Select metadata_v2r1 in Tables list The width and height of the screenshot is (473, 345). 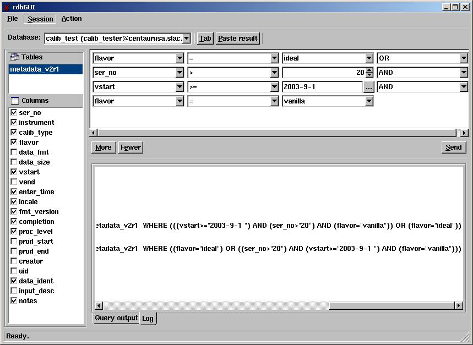click(45, 69)
